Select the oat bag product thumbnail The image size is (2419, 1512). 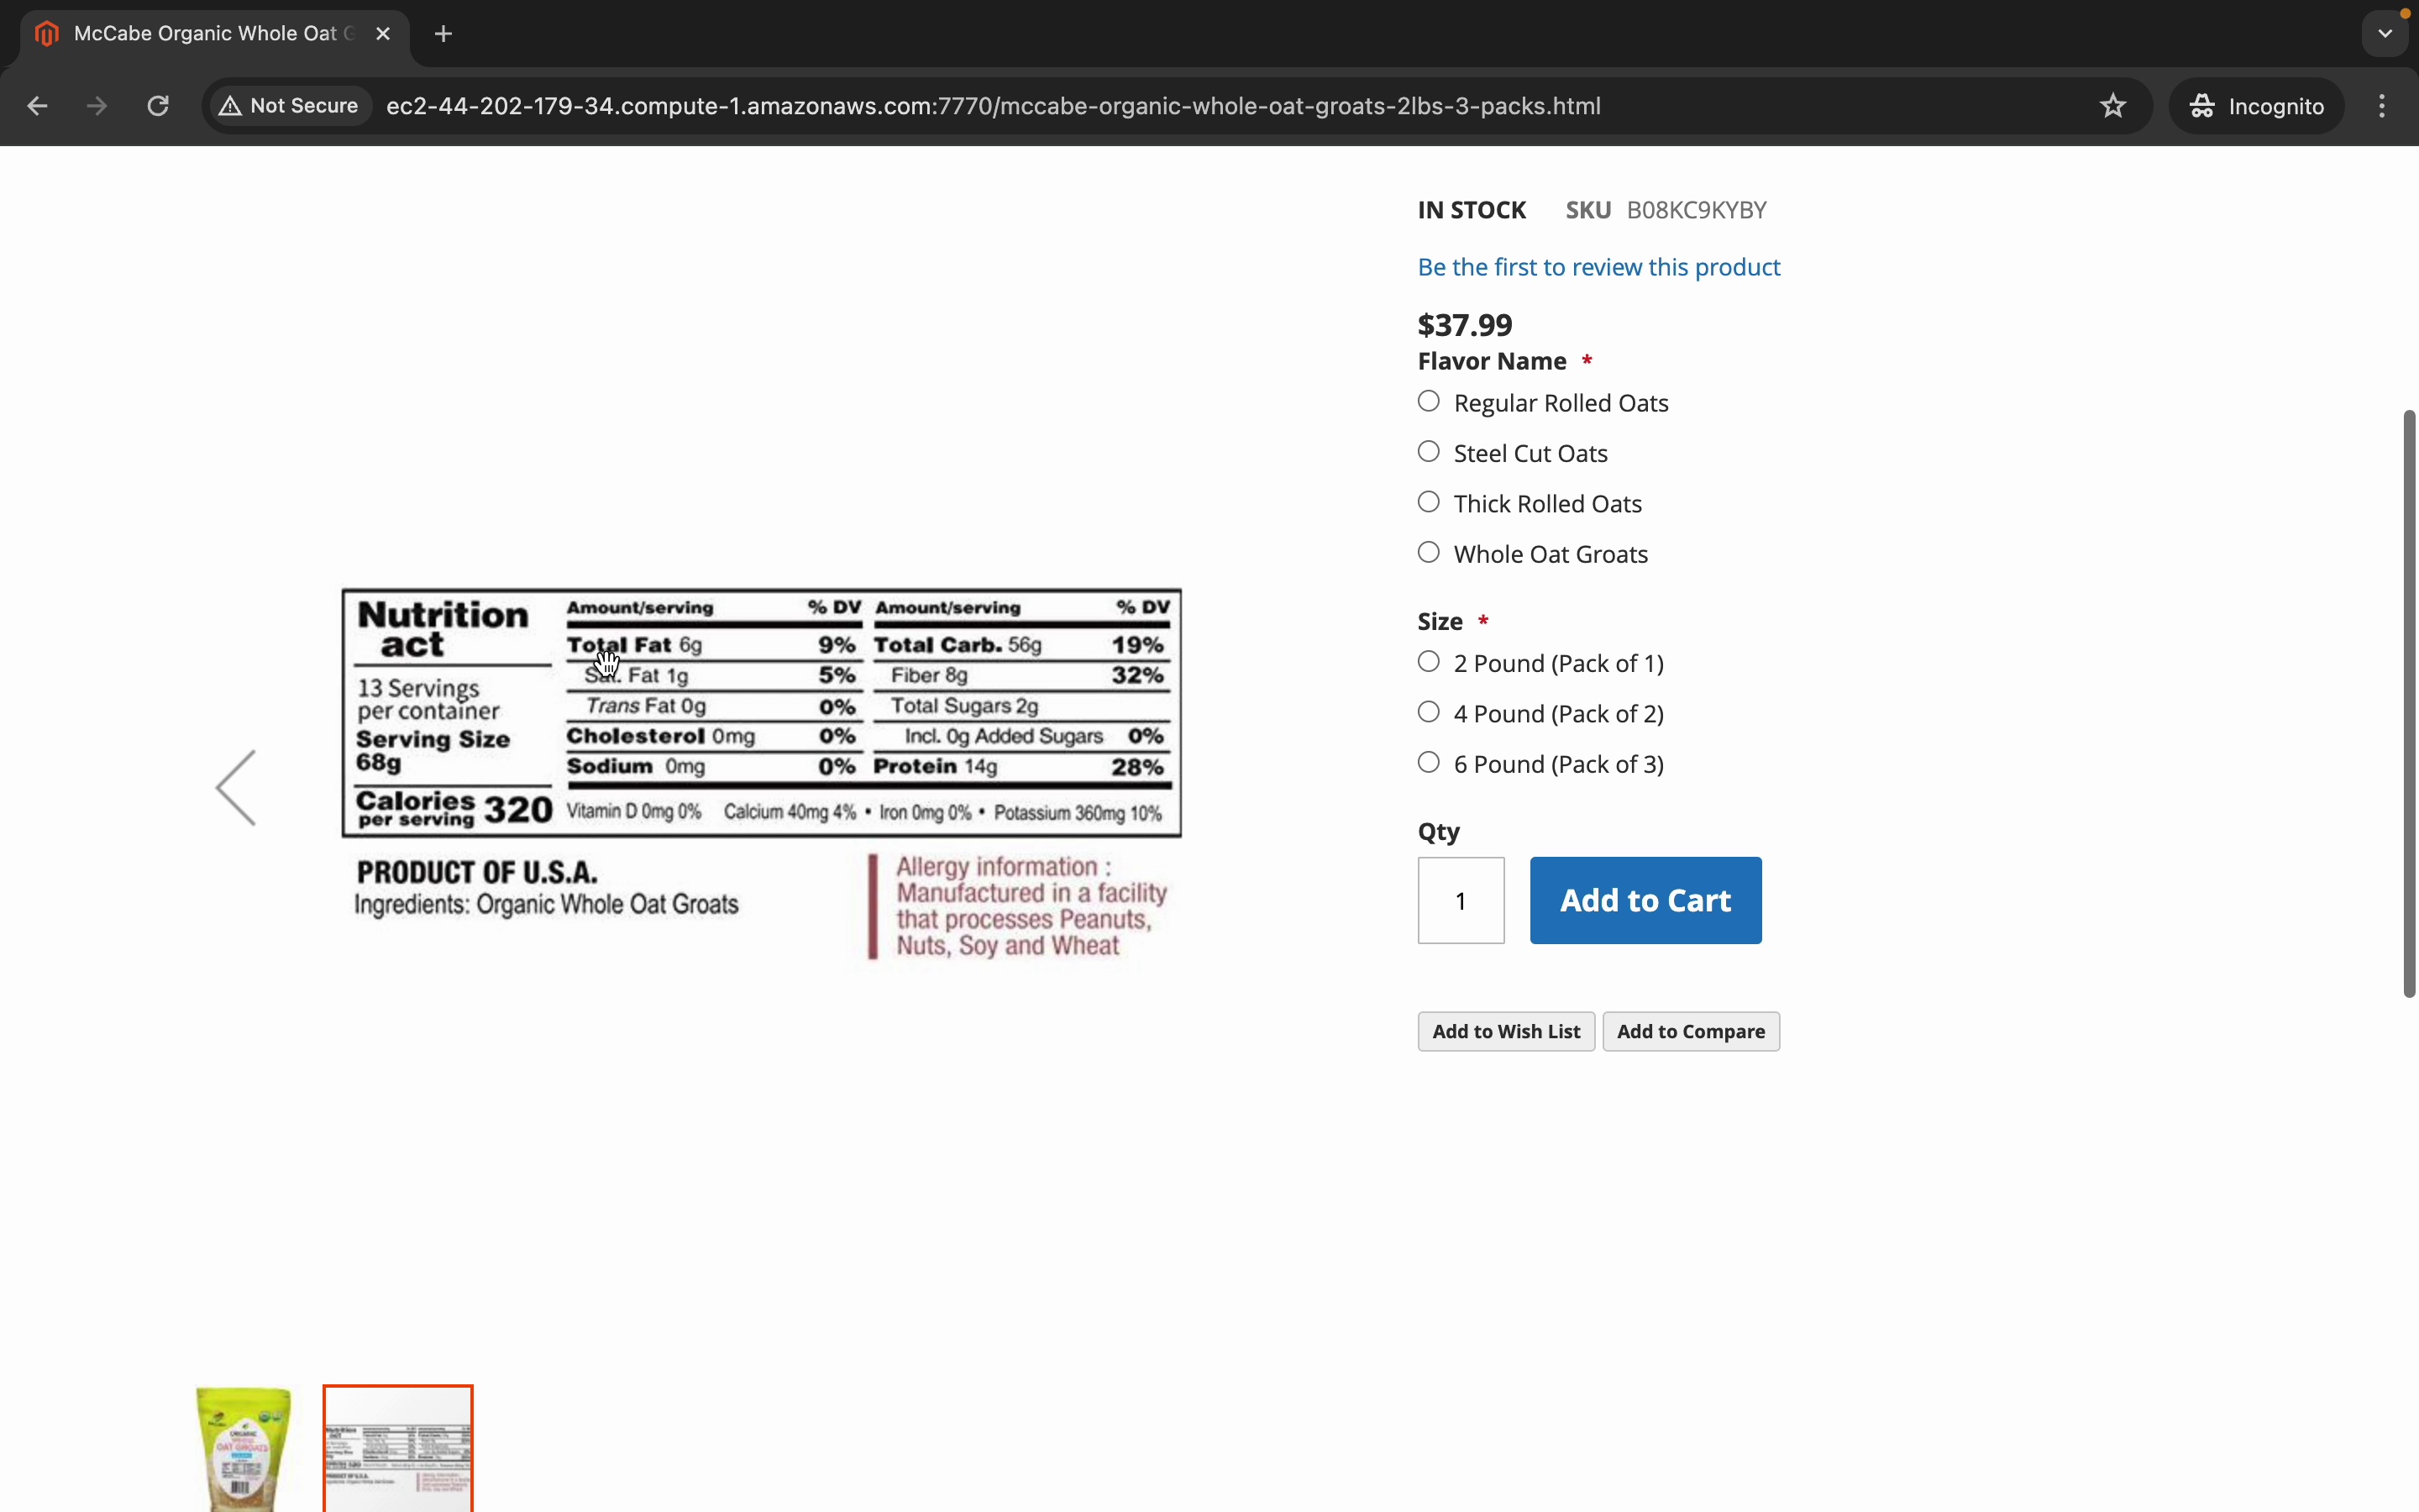tap(243, 1448)
